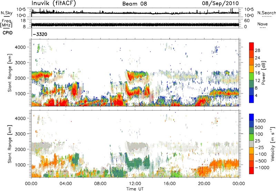Click the 'Freq. [MHz]' axis label
Screen dimensions: 276x191
(6, 23)
